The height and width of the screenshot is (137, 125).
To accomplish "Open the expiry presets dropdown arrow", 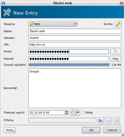I will click(78, 112).
